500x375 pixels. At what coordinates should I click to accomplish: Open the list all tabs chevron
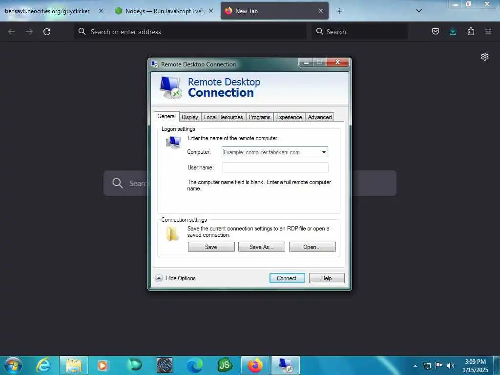pyautogui.click(x=419, y=11)
